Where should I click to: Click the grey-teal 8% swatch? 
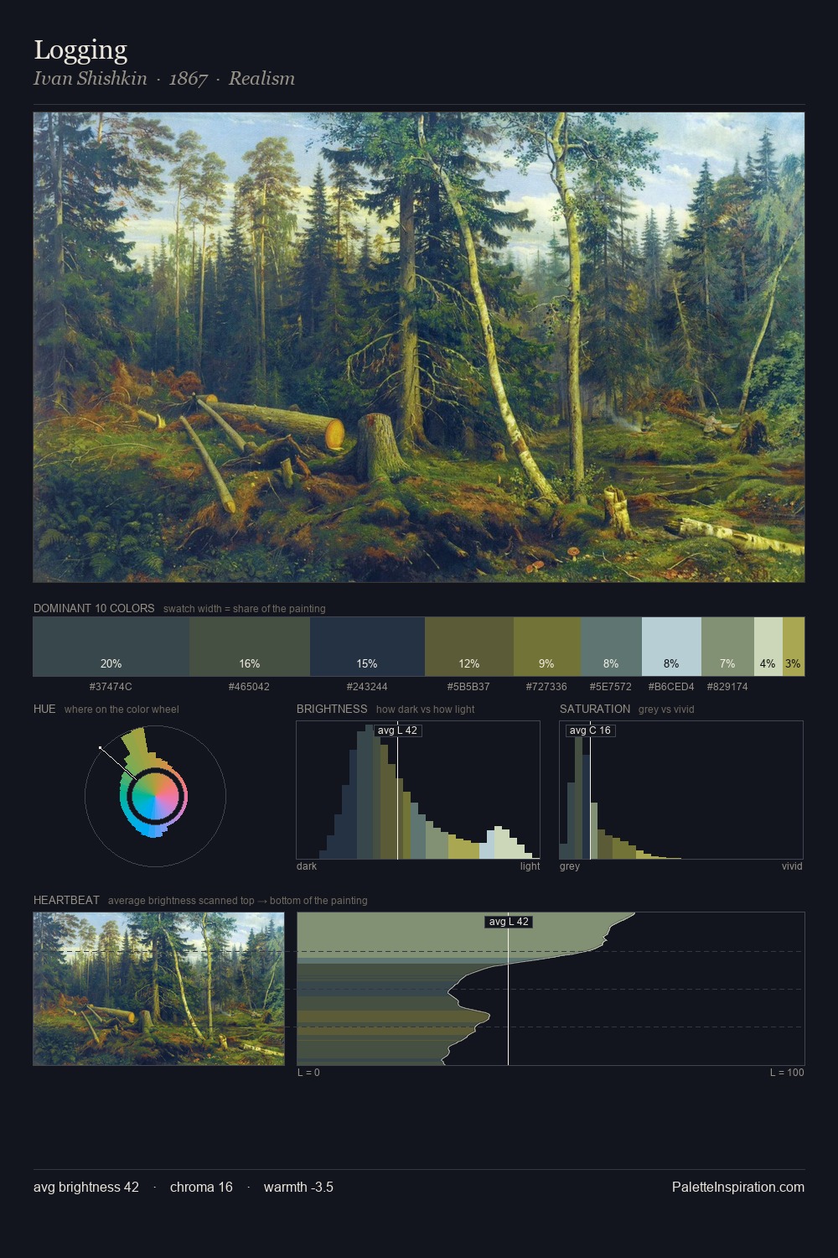[x=611, y=647]
